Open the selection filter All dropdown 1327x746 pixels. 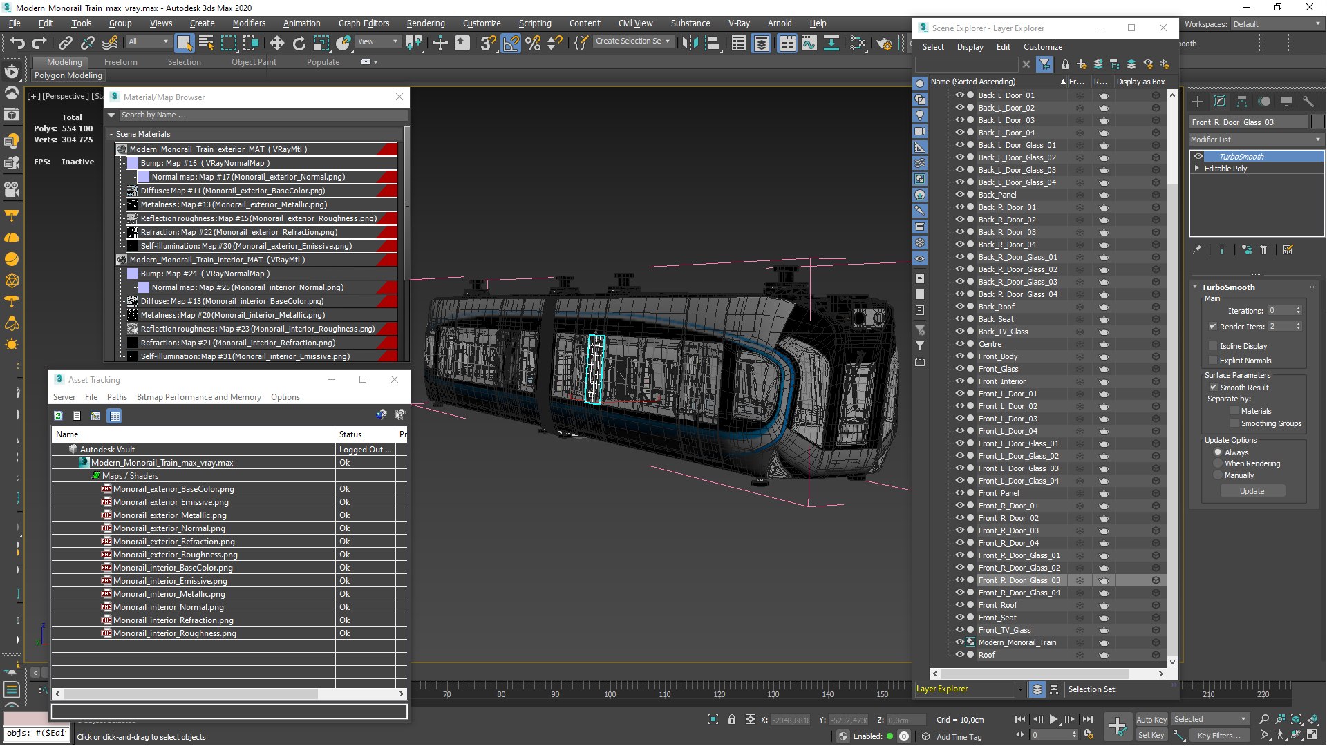pyautogui.click(x=148, y=41)
